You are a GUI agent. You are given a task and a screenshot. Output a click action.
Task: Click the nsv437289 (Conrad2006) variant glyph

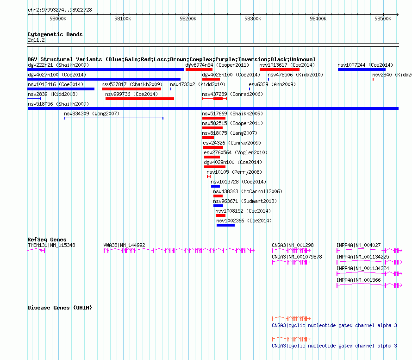tap(214, 99)
